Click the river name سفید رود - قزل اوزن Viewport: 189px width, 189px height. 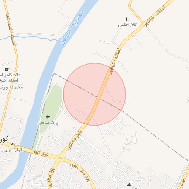[72, 28]
